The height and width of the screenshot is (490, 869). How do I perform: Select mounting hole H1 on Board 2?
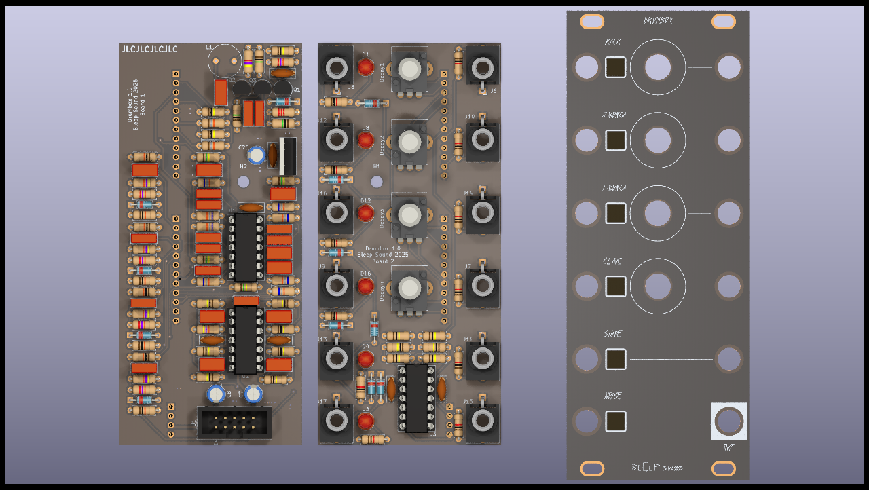[x=377, y=182]
